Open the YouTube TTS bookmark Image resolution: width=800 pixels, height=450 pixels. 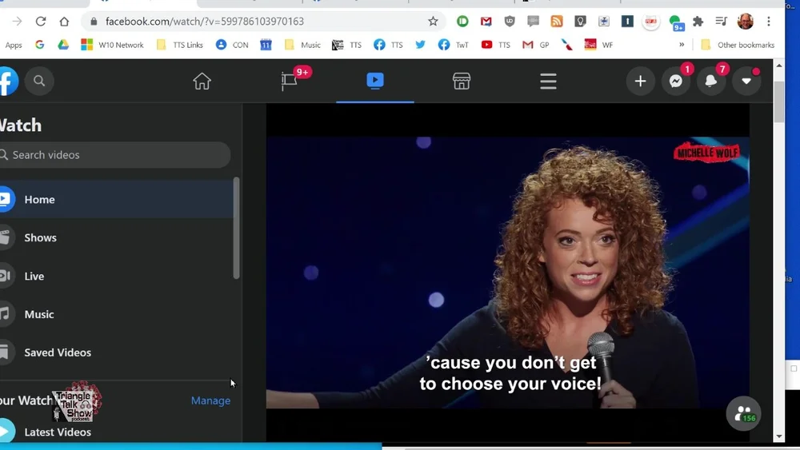[x=495, y=45]
